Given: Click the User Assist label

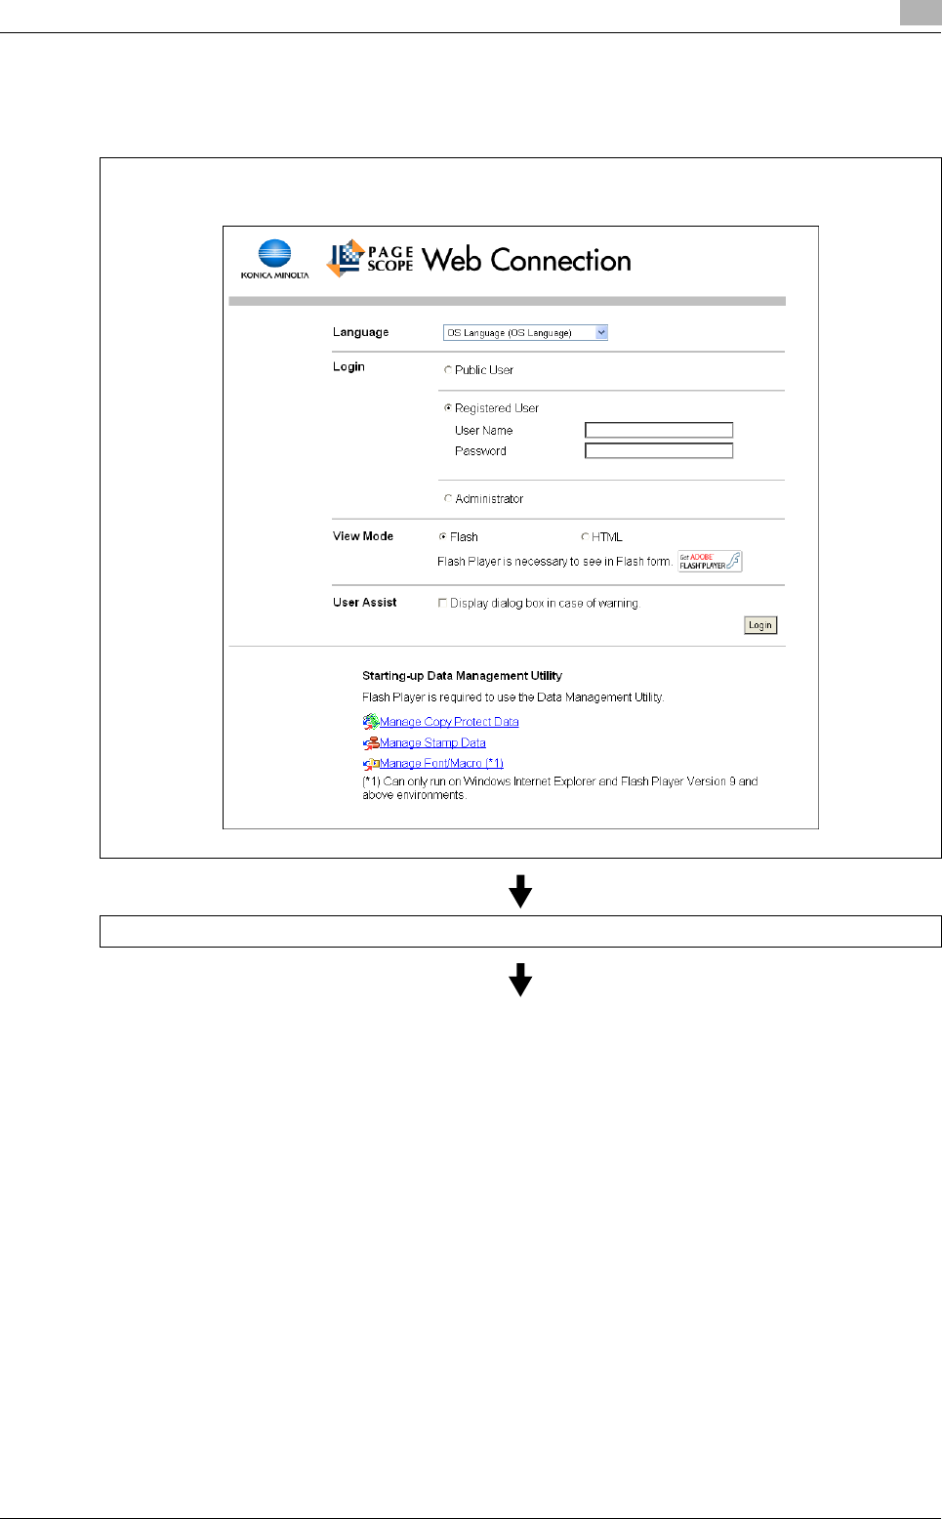Looking at the screenshot, I should 365,603.
